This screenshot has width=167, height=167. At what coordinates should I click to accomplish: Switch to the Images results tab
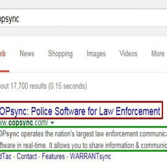(x=96, y=54)
